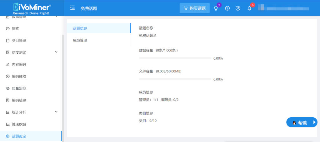The image size is (320, 142).
Task: Click the 编码员: 0/2 text
Action: [170, 100]
